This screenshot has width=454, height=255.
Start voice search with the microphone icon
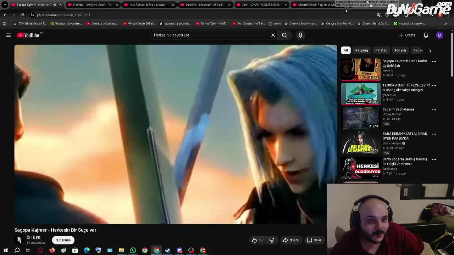[300, 35]
